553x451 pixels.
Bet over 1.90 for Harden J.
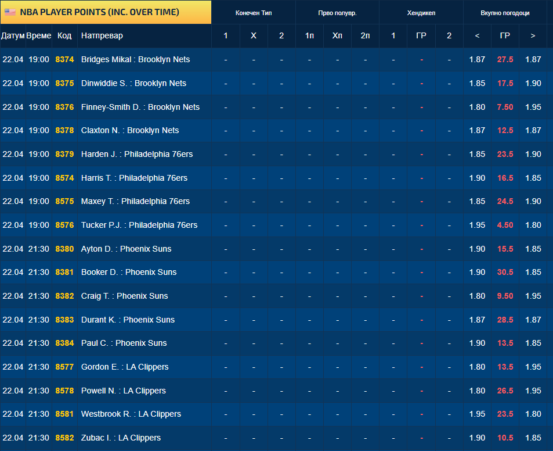tap(533, 154)
